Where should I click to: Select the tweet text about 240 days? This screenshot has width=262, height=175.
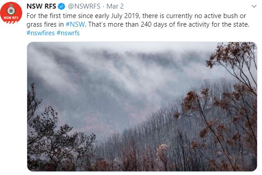(169, 24)
